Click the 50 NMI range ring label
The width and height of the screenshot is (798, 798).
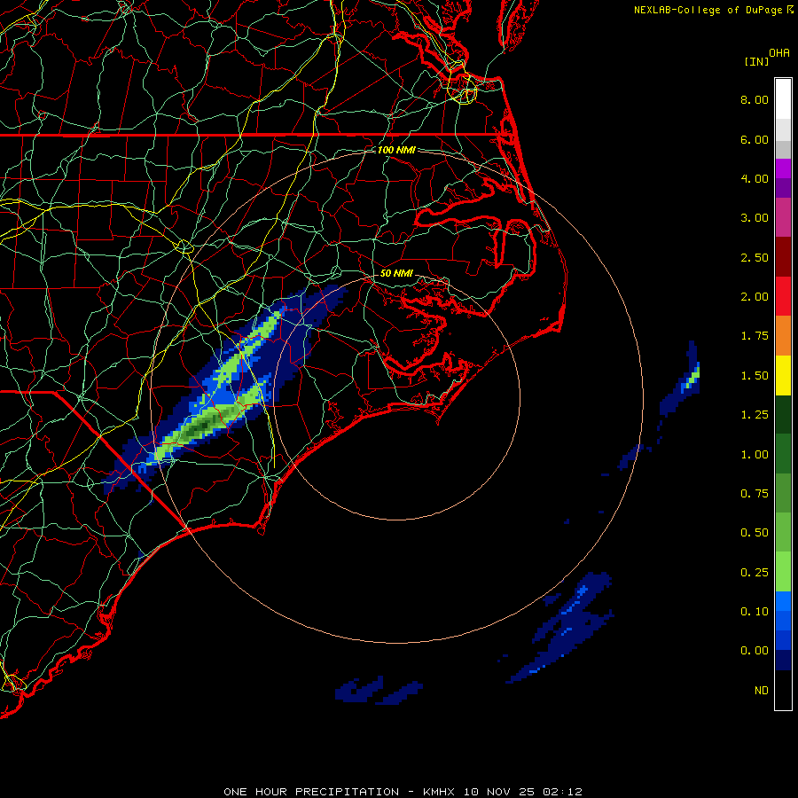(396, 273)
